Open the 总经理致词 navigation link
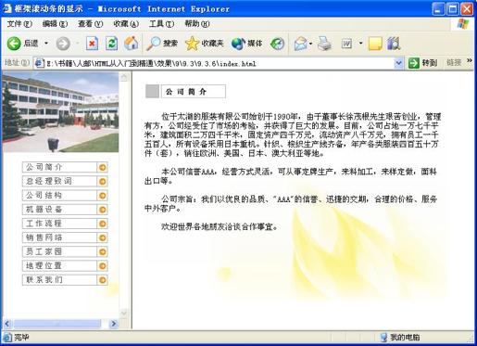This screenshot has width=477, height=346. [65, 181]
